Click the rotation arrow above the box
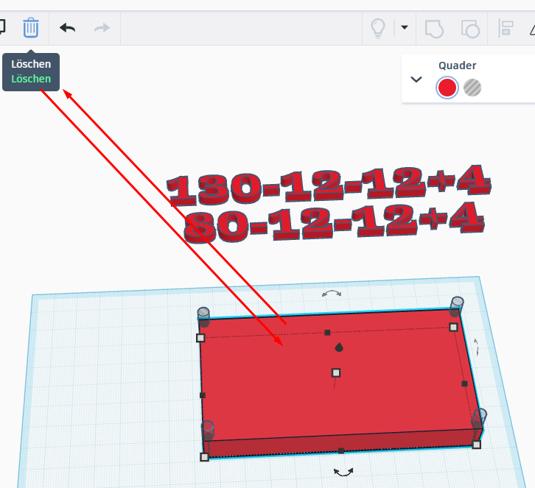The height and width of the screenshot is (488, 535). pyautogui.click(x=332, y=294)
